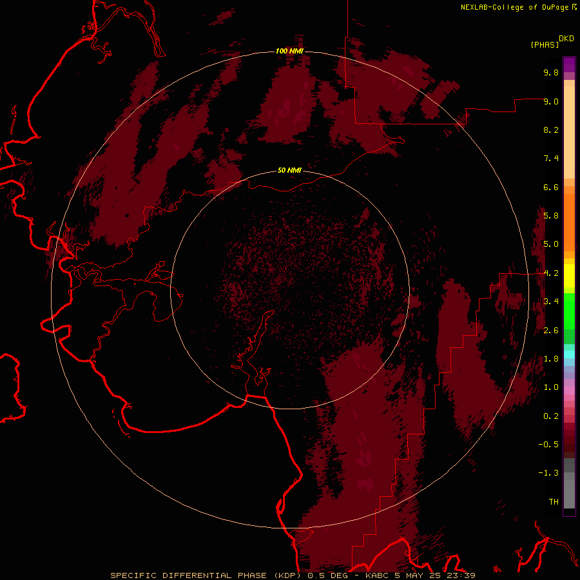Click the 1.8 color scale value
The image size is (580, 580).
[551, 359]
